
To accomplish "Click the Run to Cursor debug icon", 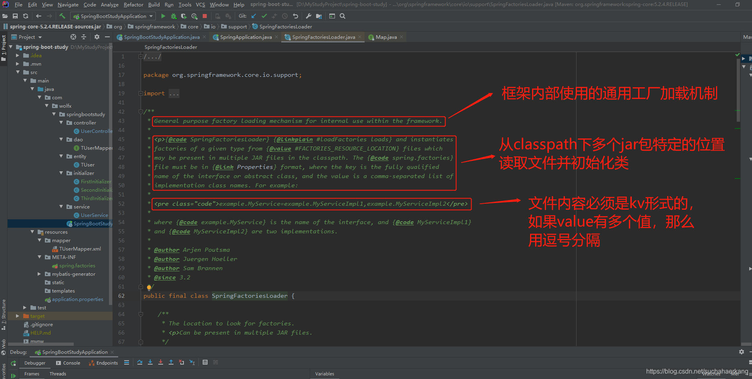I will 192,362.
